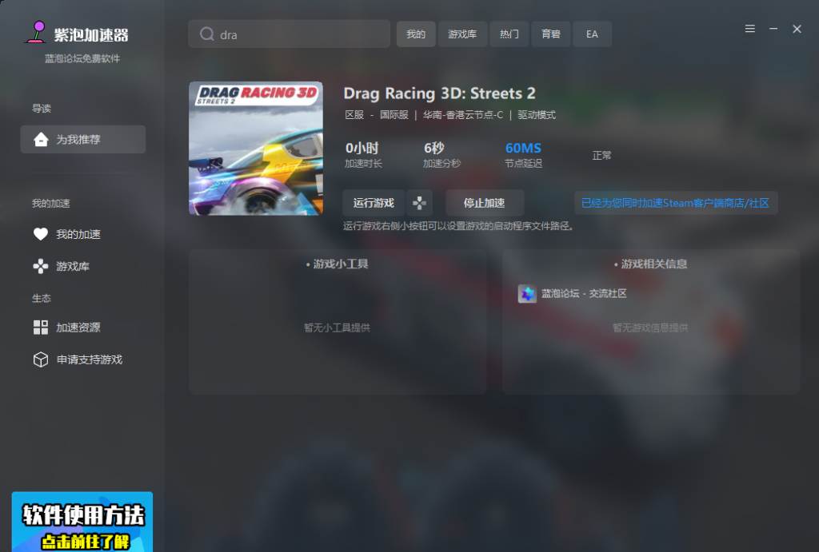Open the 育碧 tab
This screenshot has height=552, width=819.
[x=550, y=34]
